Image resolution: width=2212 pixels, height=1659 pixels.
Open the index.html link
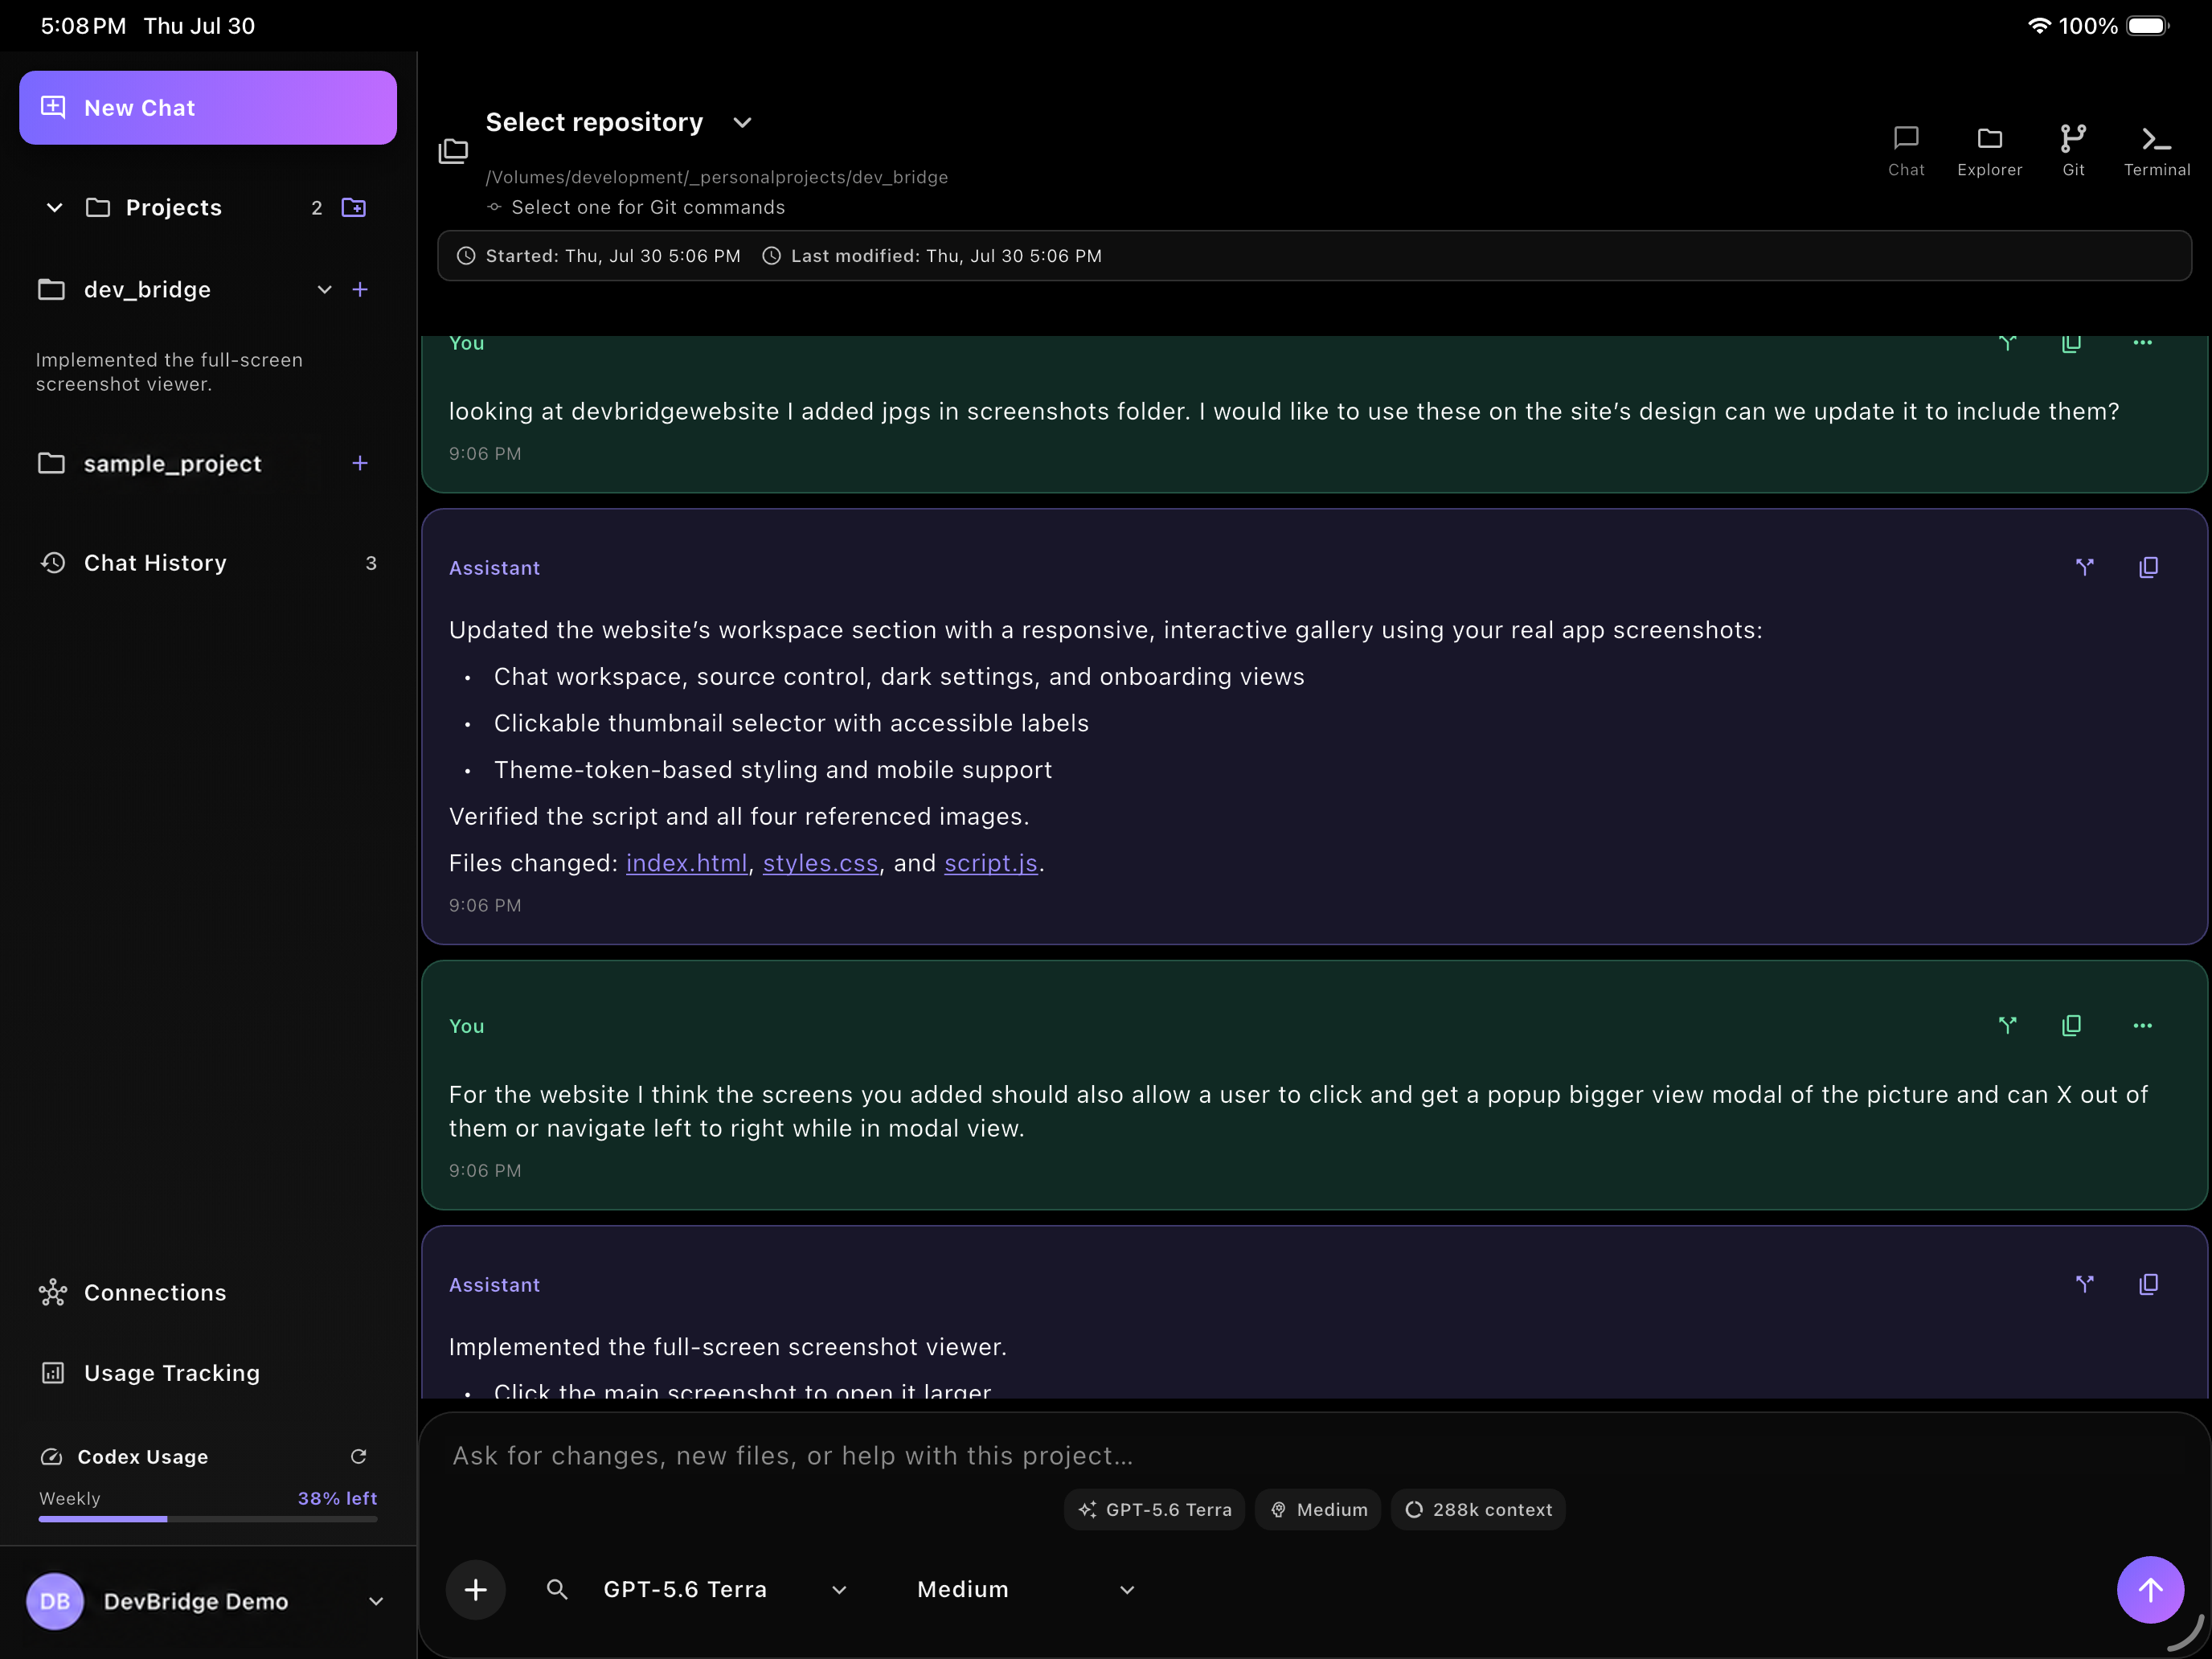pos(686,863)
